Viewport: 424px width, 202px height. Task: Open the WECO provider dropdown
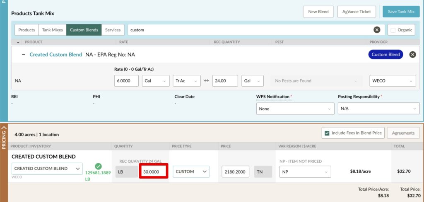392,81
